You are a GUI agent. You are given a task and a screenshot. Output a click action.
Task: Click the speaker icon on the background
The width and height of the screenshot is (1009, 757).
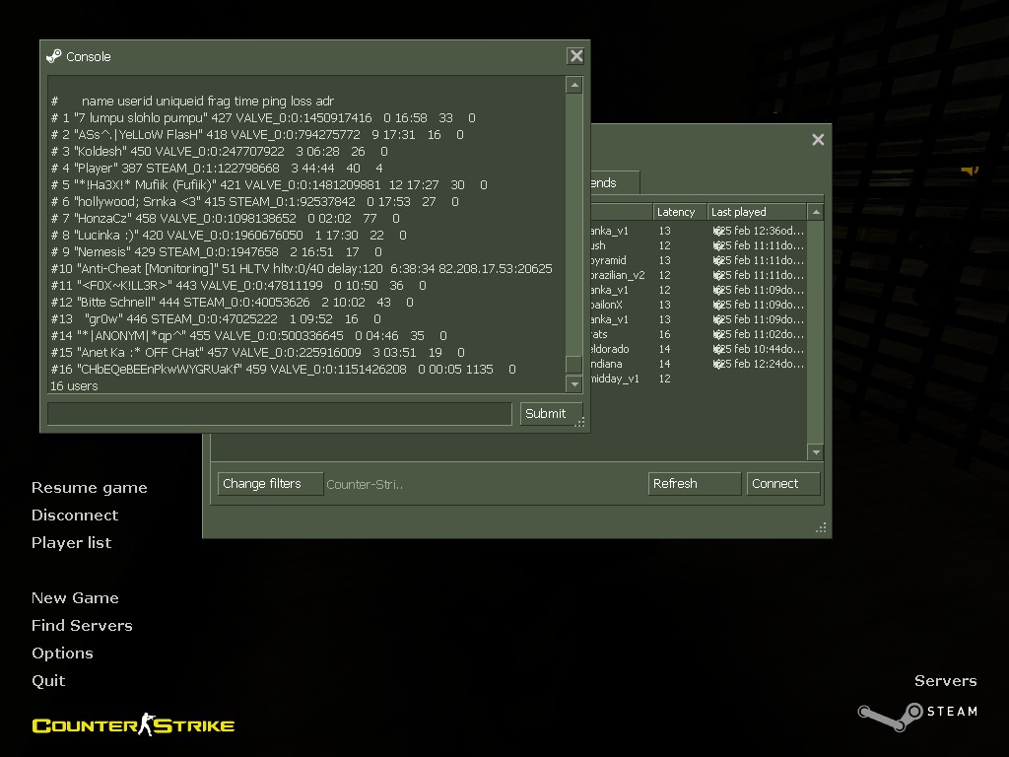(970, 170)
